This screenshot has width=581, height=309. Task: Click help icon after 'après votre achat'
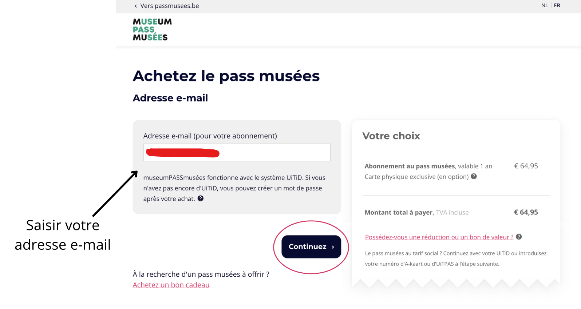pyautogui.click(x=201, y=198)
